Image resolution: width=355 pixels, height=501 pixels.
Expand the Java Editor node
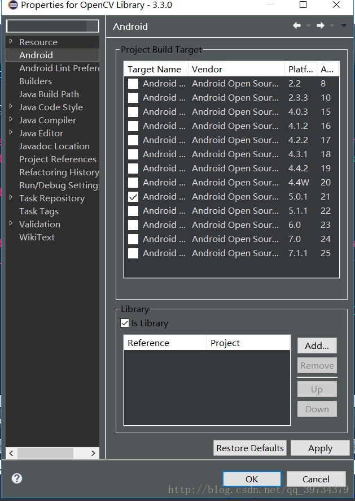[11, 132]
